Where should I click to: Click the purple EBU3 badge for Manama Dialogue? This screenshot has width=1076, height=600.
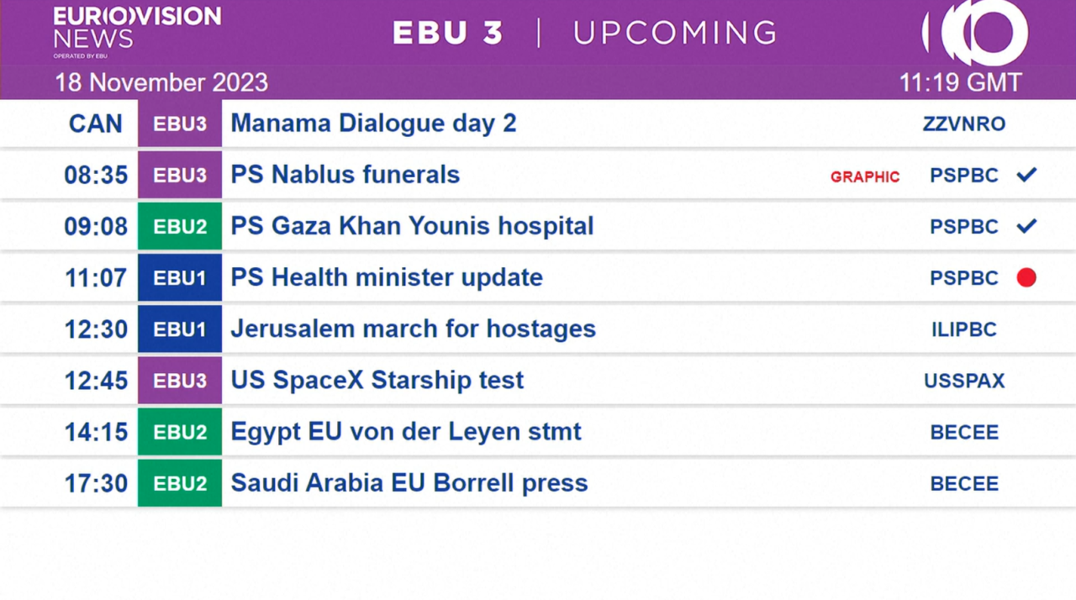tap(180, 124)
